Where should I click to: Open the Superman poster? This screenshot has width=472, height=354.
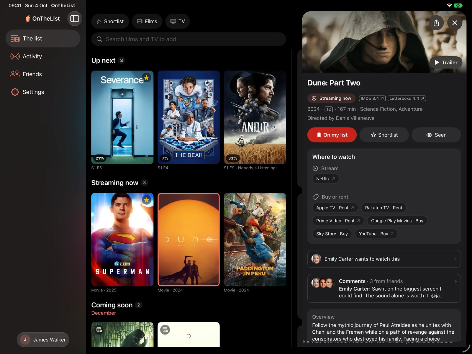[122, 240]
